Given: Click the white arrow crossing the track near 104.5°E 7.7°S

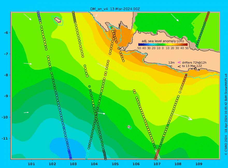Looking at the screenshot, I should click(x=102, y=66).
